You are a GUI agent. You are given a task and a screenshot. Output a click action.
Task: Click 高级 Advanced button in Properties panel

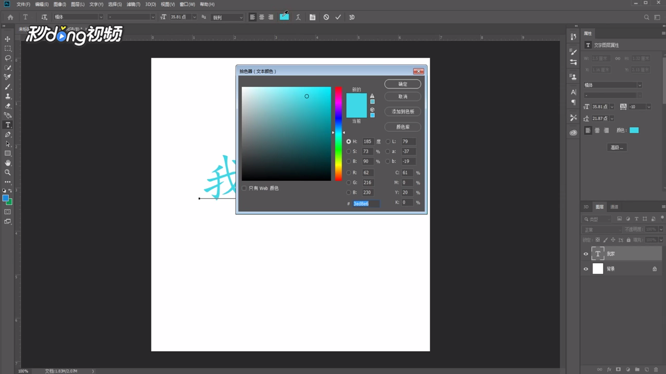coord(617,148)
